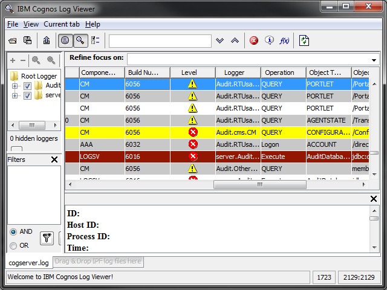
Task: Select the CONFIGURA... cell in yellow row
Action: 329,132
